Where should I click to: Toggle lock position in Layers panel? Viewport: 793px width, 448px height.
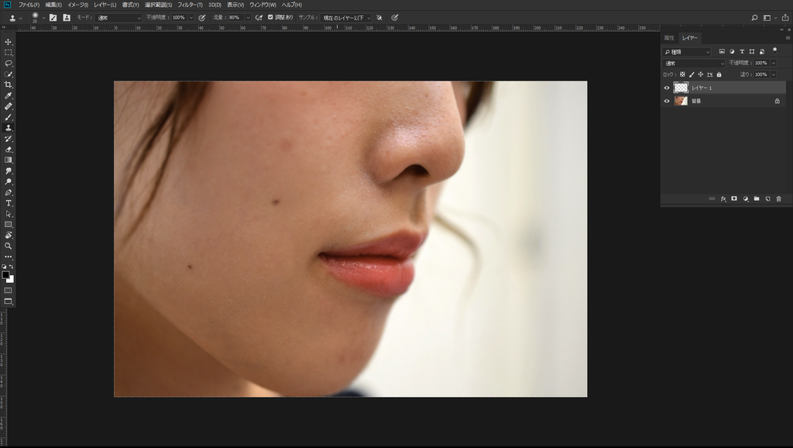click(700, 74)
